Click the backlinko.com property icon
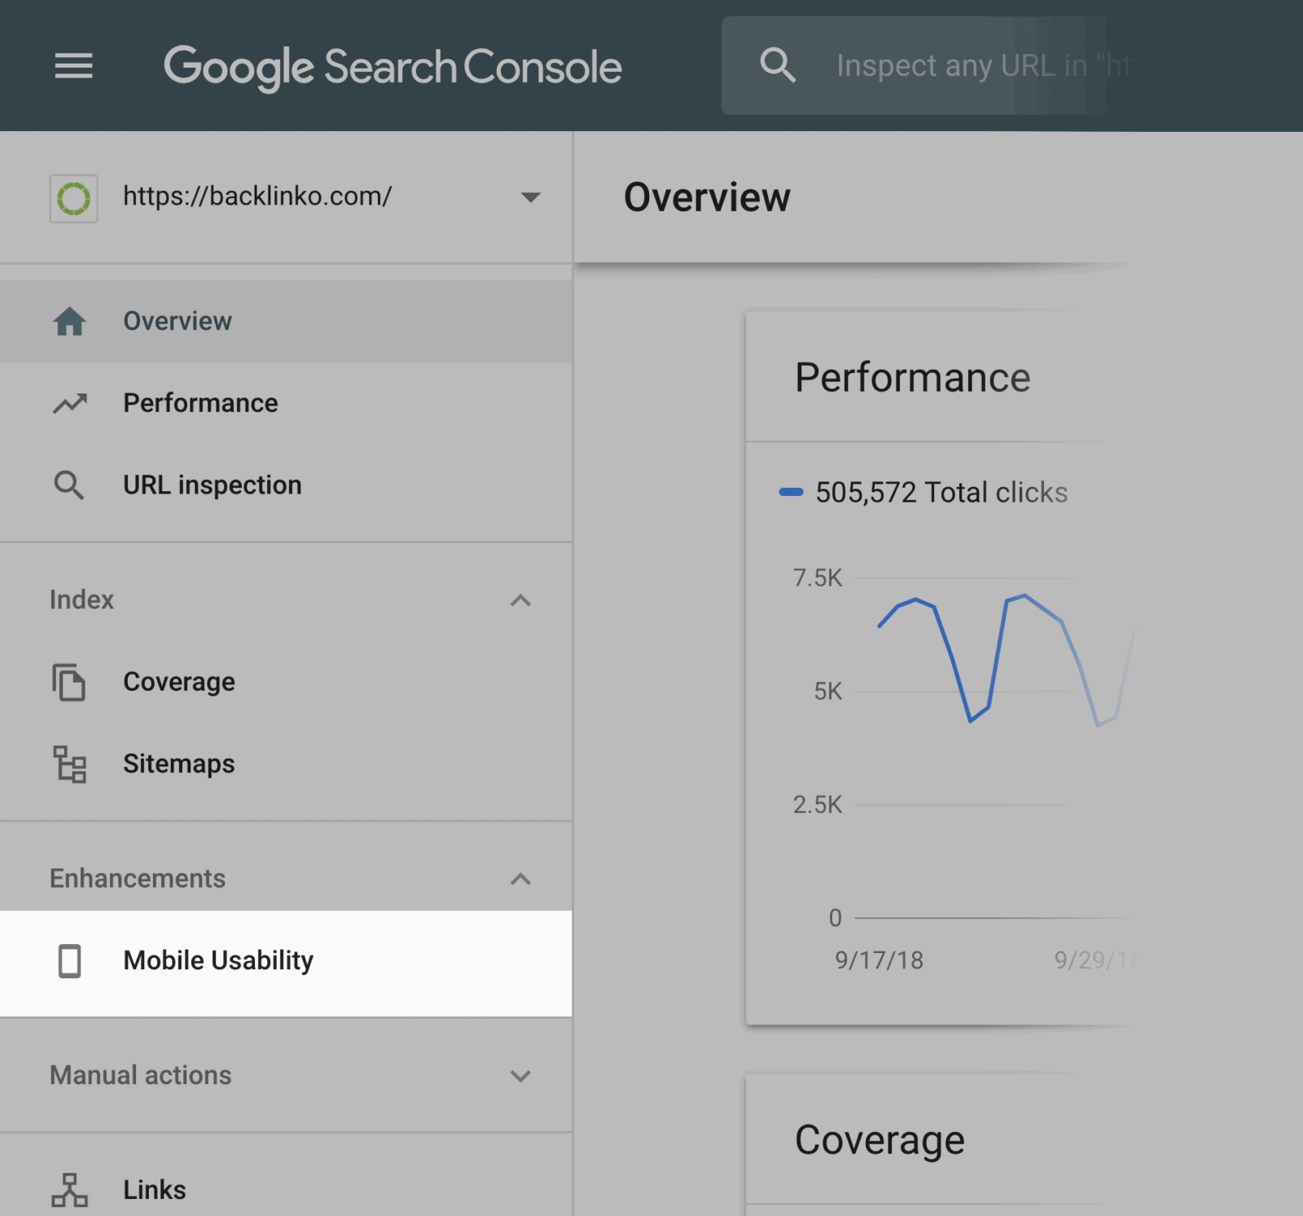Screen dimensions: 1303x1216 click(73, 196)
